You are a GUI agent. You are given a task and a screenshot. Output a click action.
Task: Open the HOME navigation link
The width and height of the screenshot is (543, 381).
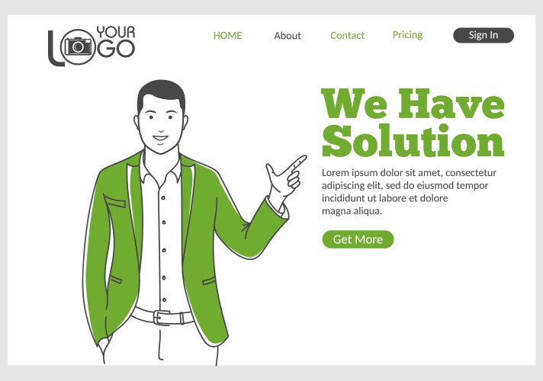(227, 35)
